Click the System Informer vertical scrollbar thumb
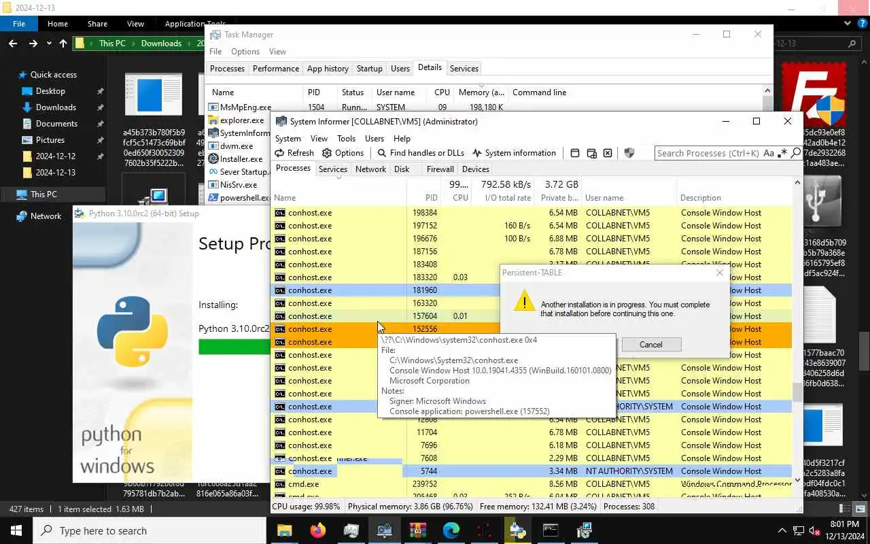The width and height of the screenshot is (870, 544). [x=797, y=392]
